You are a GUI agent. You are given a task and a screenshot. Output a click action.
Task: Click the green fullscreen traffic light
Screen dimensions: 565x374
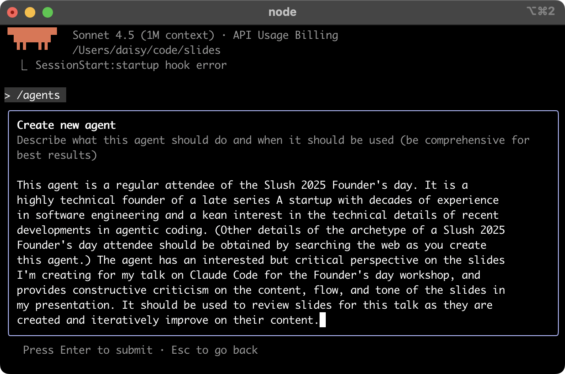click(x=47, y=12)
